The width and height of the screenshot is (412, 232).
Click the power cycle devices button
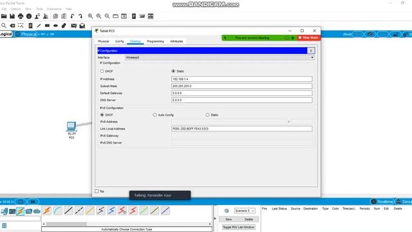pos(21,202)
